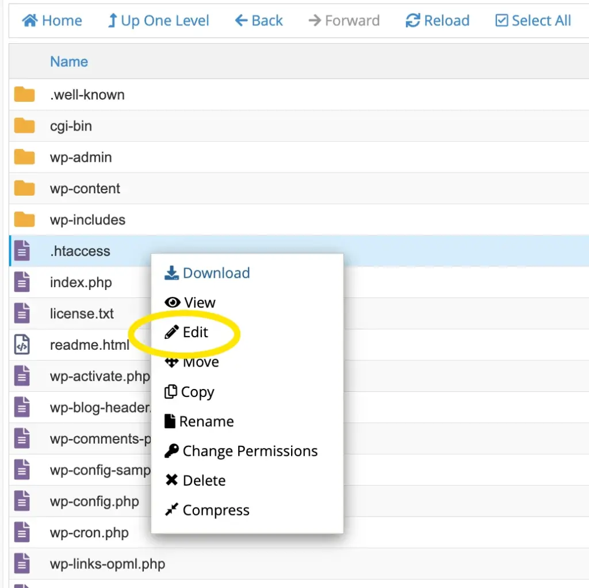Select the wp-content folder name
Screen dimensions: 589x588
point(85,189)
